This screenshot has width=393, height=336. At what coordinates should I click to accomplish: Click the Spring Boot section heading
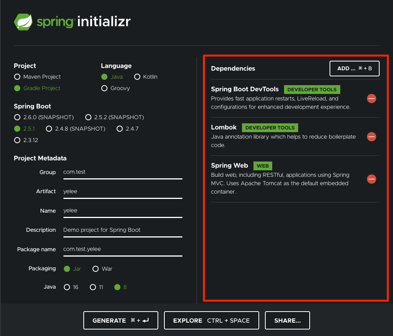[32, 106]
